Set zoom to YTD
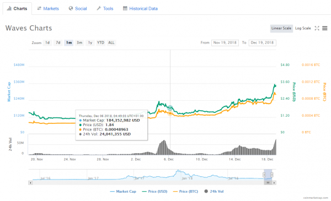Screen dimensions: 331x201 tap(100, 43)
